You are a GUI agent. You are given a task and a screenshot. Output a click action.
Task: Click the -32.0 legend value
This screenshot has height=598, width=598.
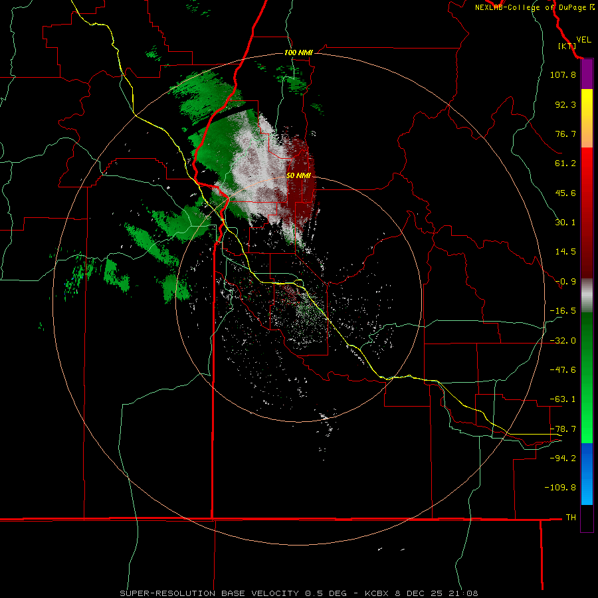[x=563, y=341]
